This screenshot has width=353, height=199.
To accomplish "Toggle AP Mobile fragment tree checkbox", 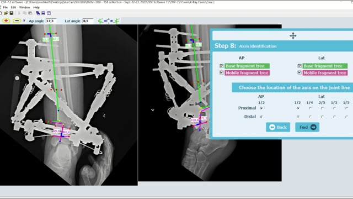I will tap(222, 72).
